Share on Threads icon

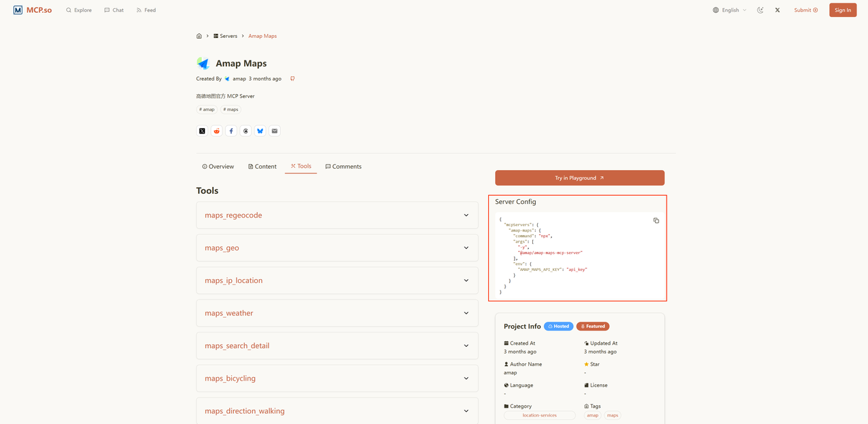click(245, 131)
